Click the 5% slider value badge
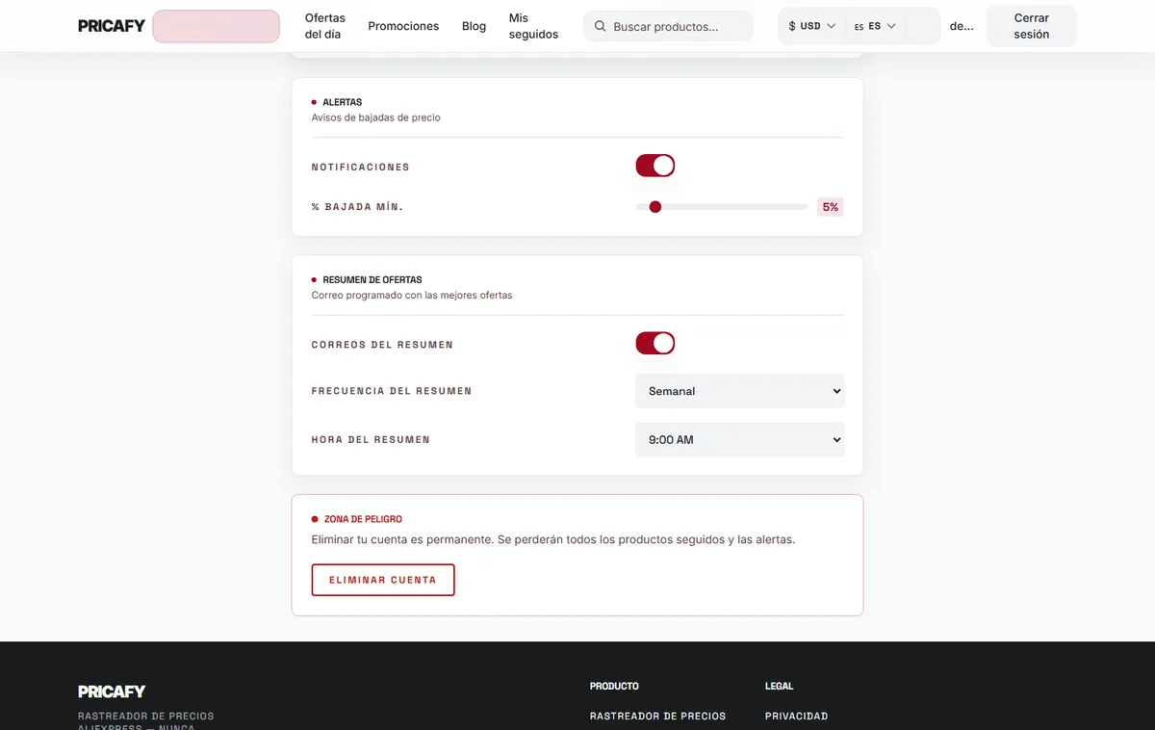The image size is (1155, 730). (x=830, y=206)
